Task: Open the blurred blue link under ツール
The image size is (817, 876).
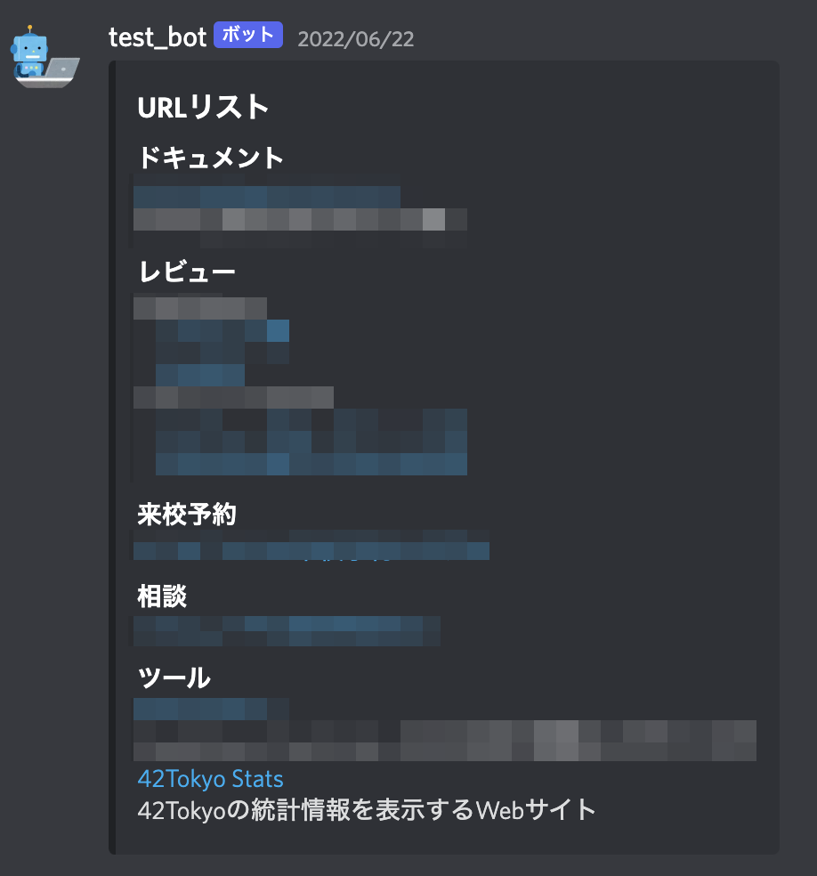Action: (211, 710)
